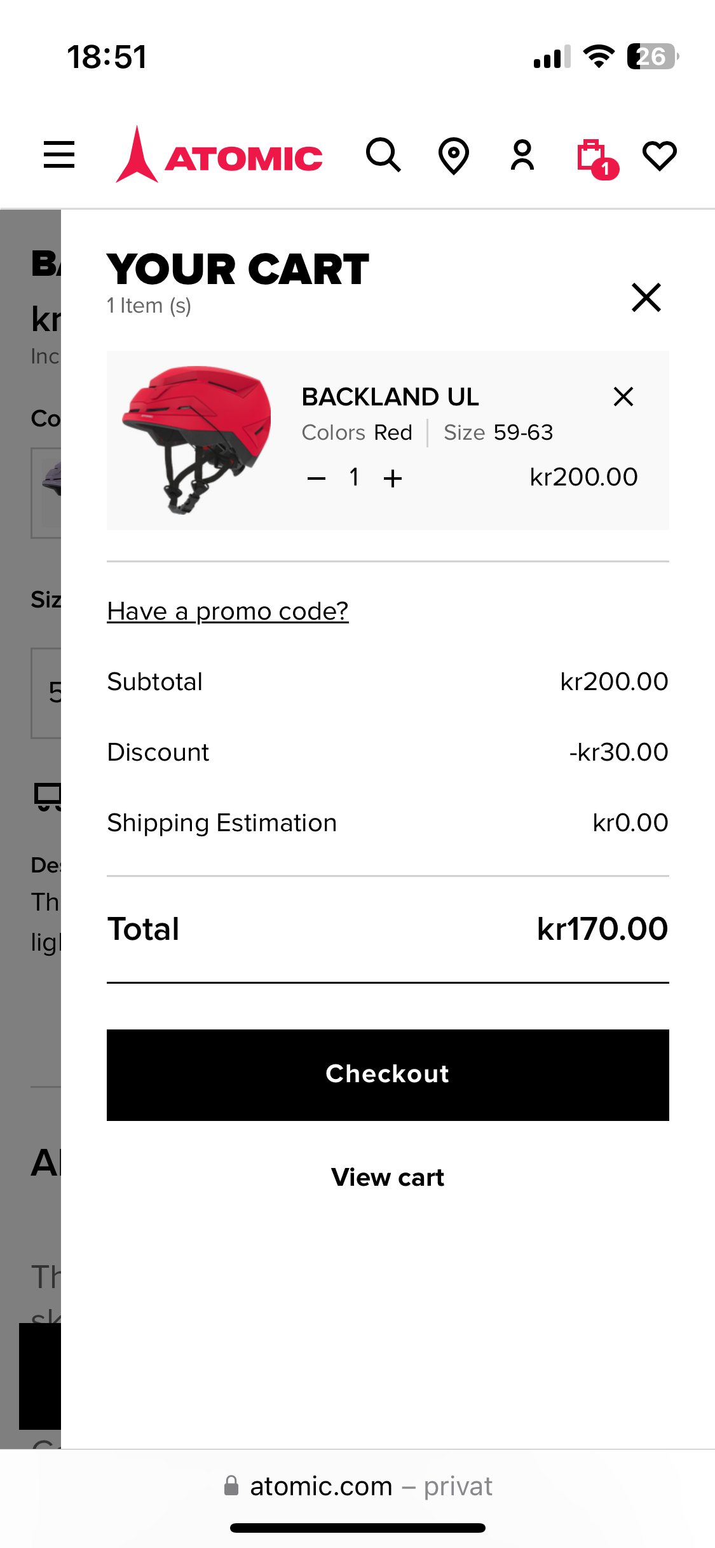715x1548 pixels.
Task: Open the wishlist heart icon
Action: [x=659, y=156]
